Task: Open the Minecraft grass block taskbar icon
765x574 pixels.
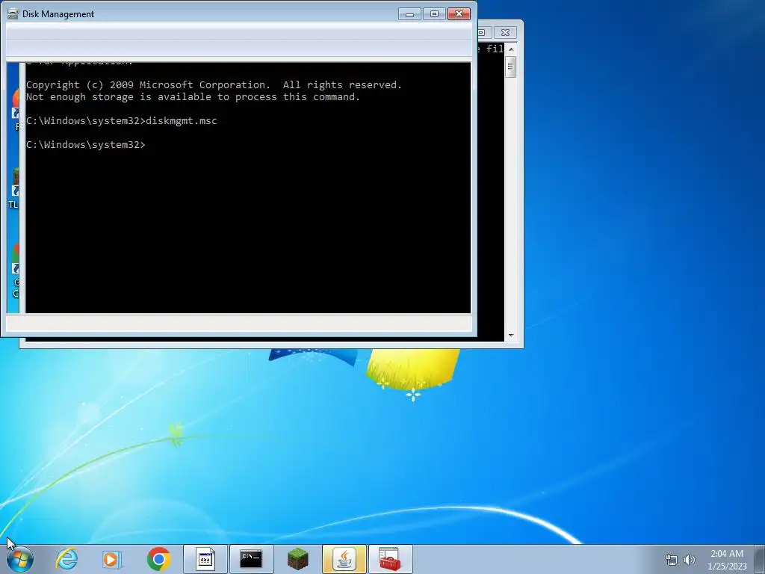Action: click(x=297, y=559)
